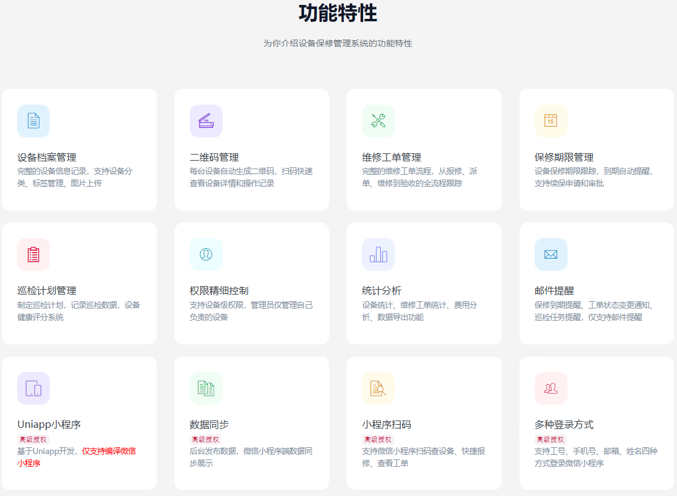Screen dimensions: 677x496
Task: Click the mobile devices icon for Uniapp小程序
Action: 33,388
